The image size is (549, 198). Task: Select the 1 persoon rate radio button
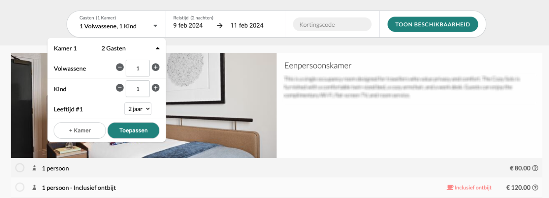pyautogui.click(x=20, y=168)
